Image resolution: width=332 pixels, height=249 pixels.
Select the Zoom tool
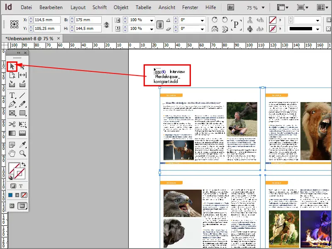click(x=22, y=152)
